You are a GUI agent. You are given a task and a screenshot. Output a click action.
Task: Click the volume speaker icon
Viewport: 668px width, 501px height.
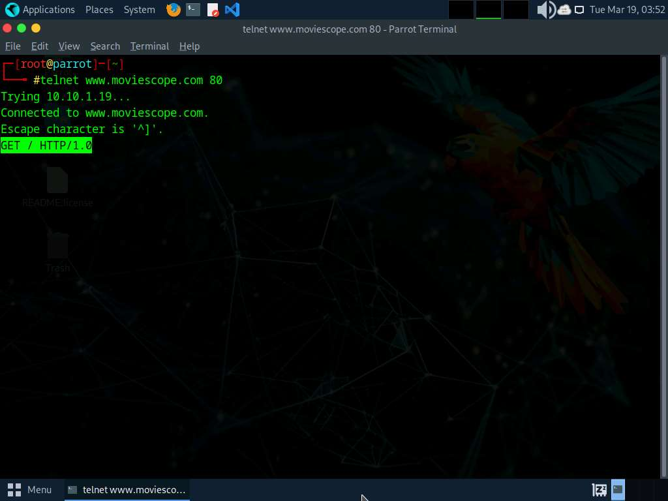click(x=545, y=10)
